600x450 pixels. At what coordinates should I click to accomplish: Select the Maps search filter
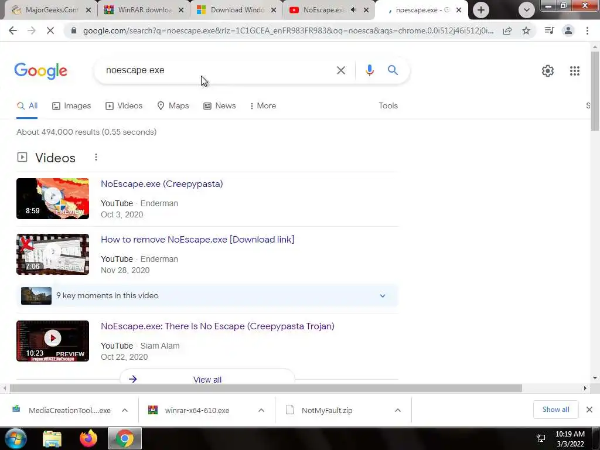tap(173, 106)
